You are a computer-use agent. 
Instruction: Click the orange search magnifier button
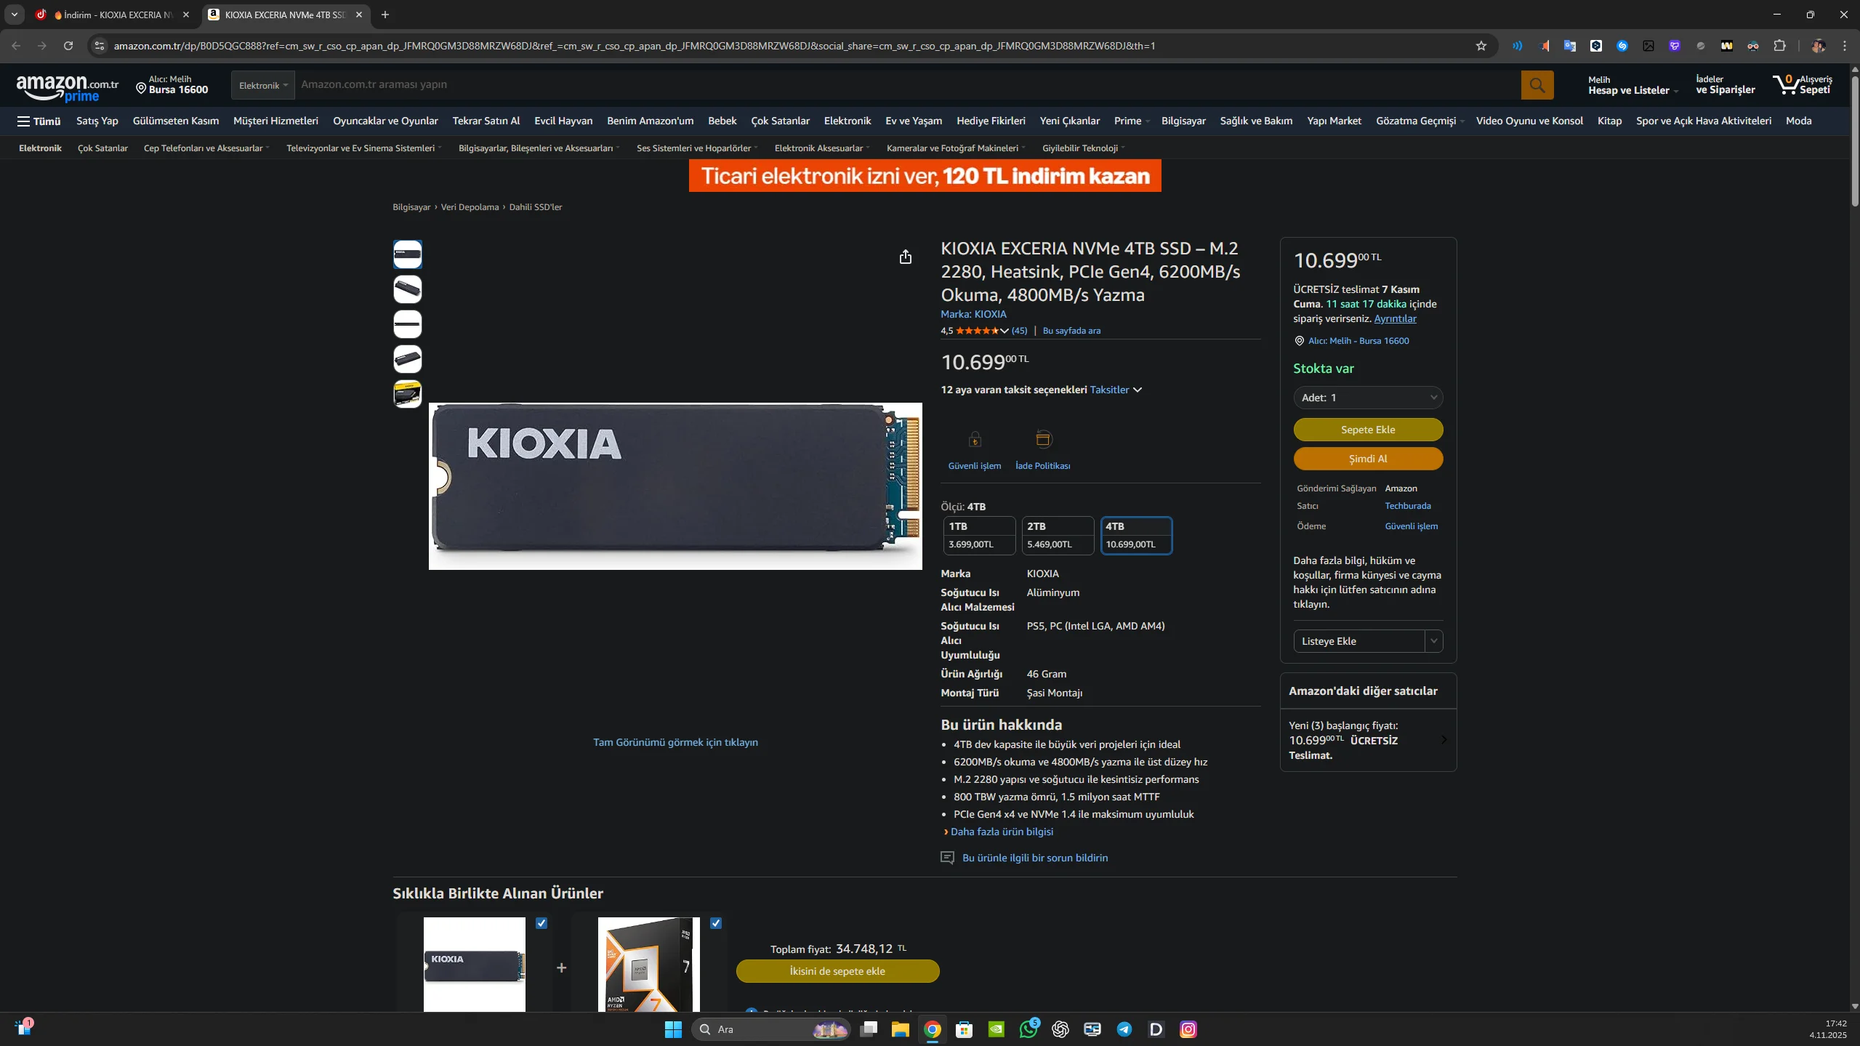click(x=1537, y=85)
